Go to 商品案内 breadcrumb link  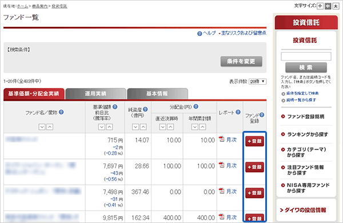(x=40, y=6)
